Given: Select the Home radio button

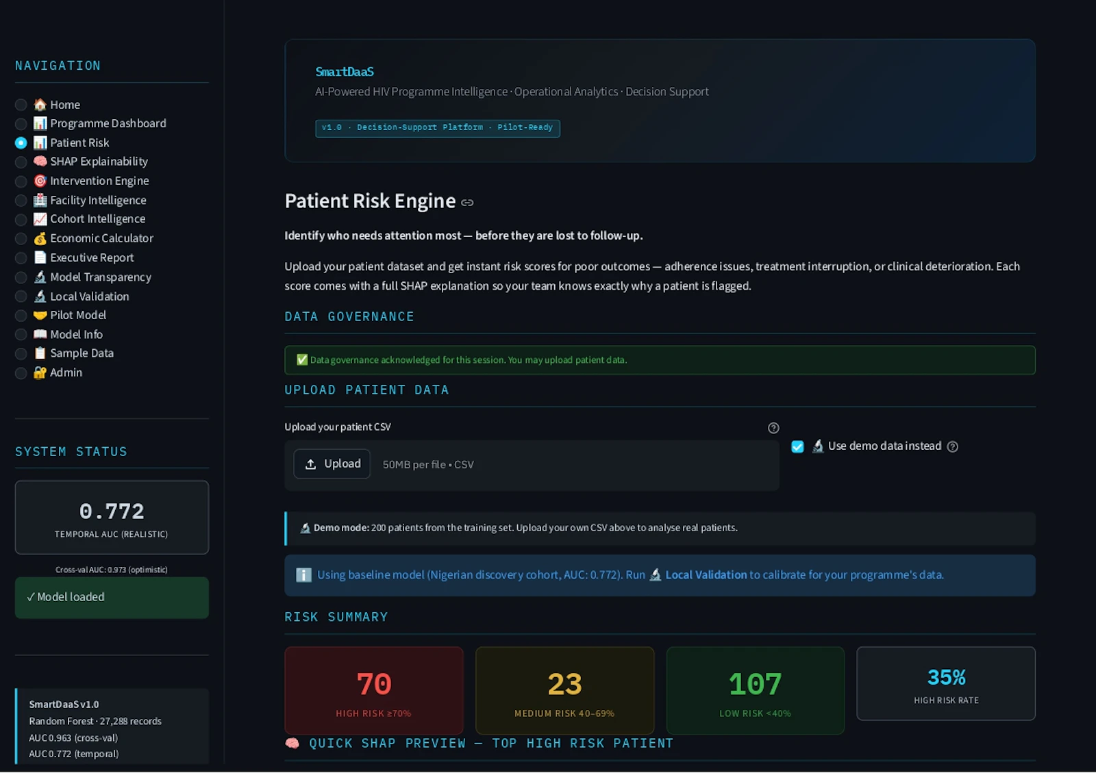Looking at the screenshot, I should pos(21,105).
